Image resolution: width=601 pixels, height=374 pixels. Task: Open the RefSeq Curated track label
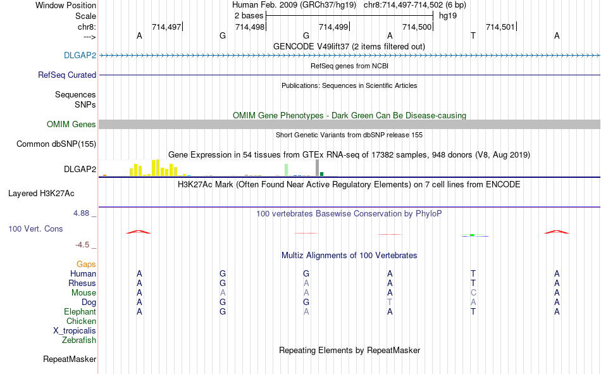66,75
